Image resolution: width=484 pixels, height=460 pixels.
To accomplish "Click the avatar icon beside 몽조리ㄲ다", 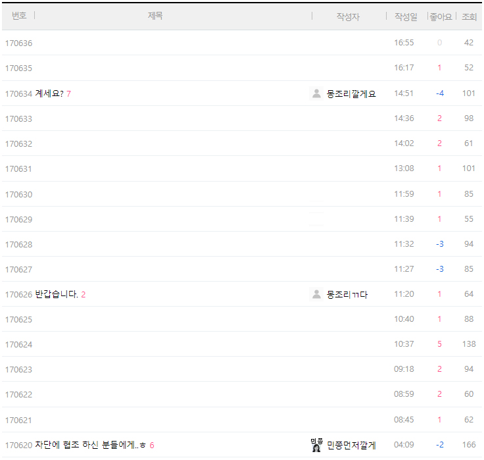I will click(x=316, y=294).
